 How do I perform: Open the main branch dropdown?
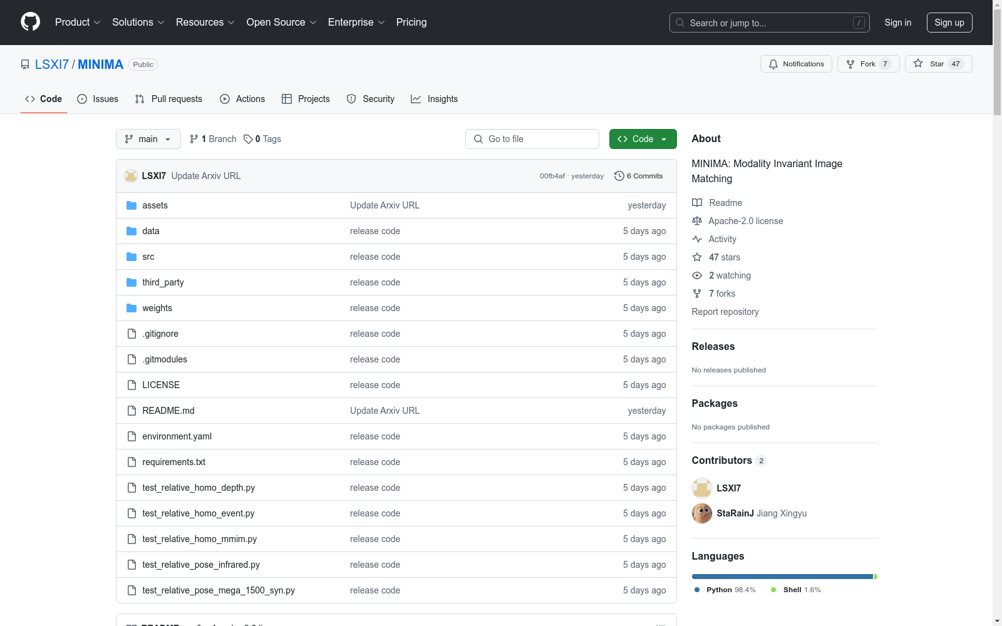click(148, 139)
